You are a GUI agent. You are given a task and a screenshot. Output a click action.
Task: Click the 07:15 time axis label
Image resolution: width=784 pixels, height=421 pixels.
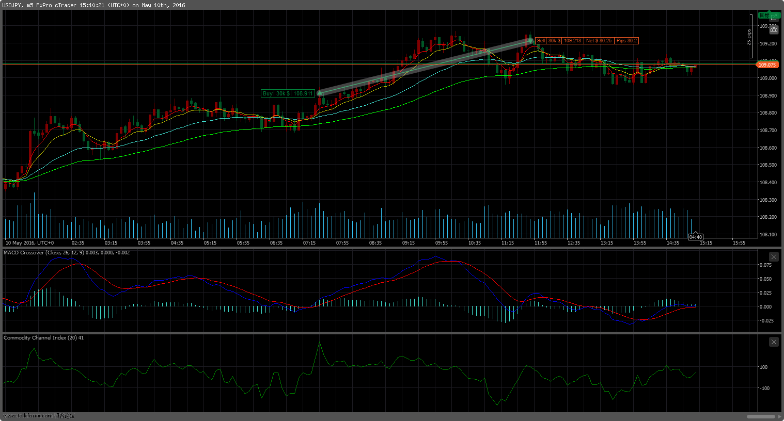click(x=309, y=242)
